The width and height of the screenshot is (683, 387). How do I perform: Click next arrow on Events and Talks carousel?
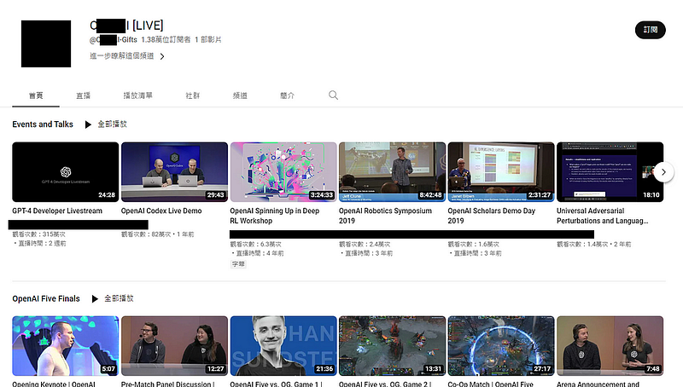click(x=663, y=172)
